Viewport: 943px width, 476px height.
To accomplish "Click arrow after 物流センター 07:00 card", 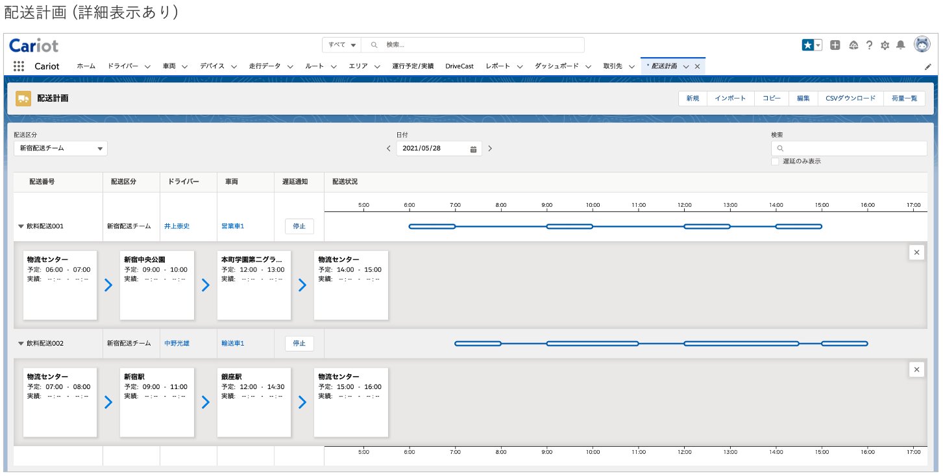I will tap(108, 402).
